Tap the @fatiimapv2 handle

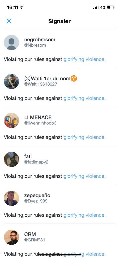click(x=36, y=162)
